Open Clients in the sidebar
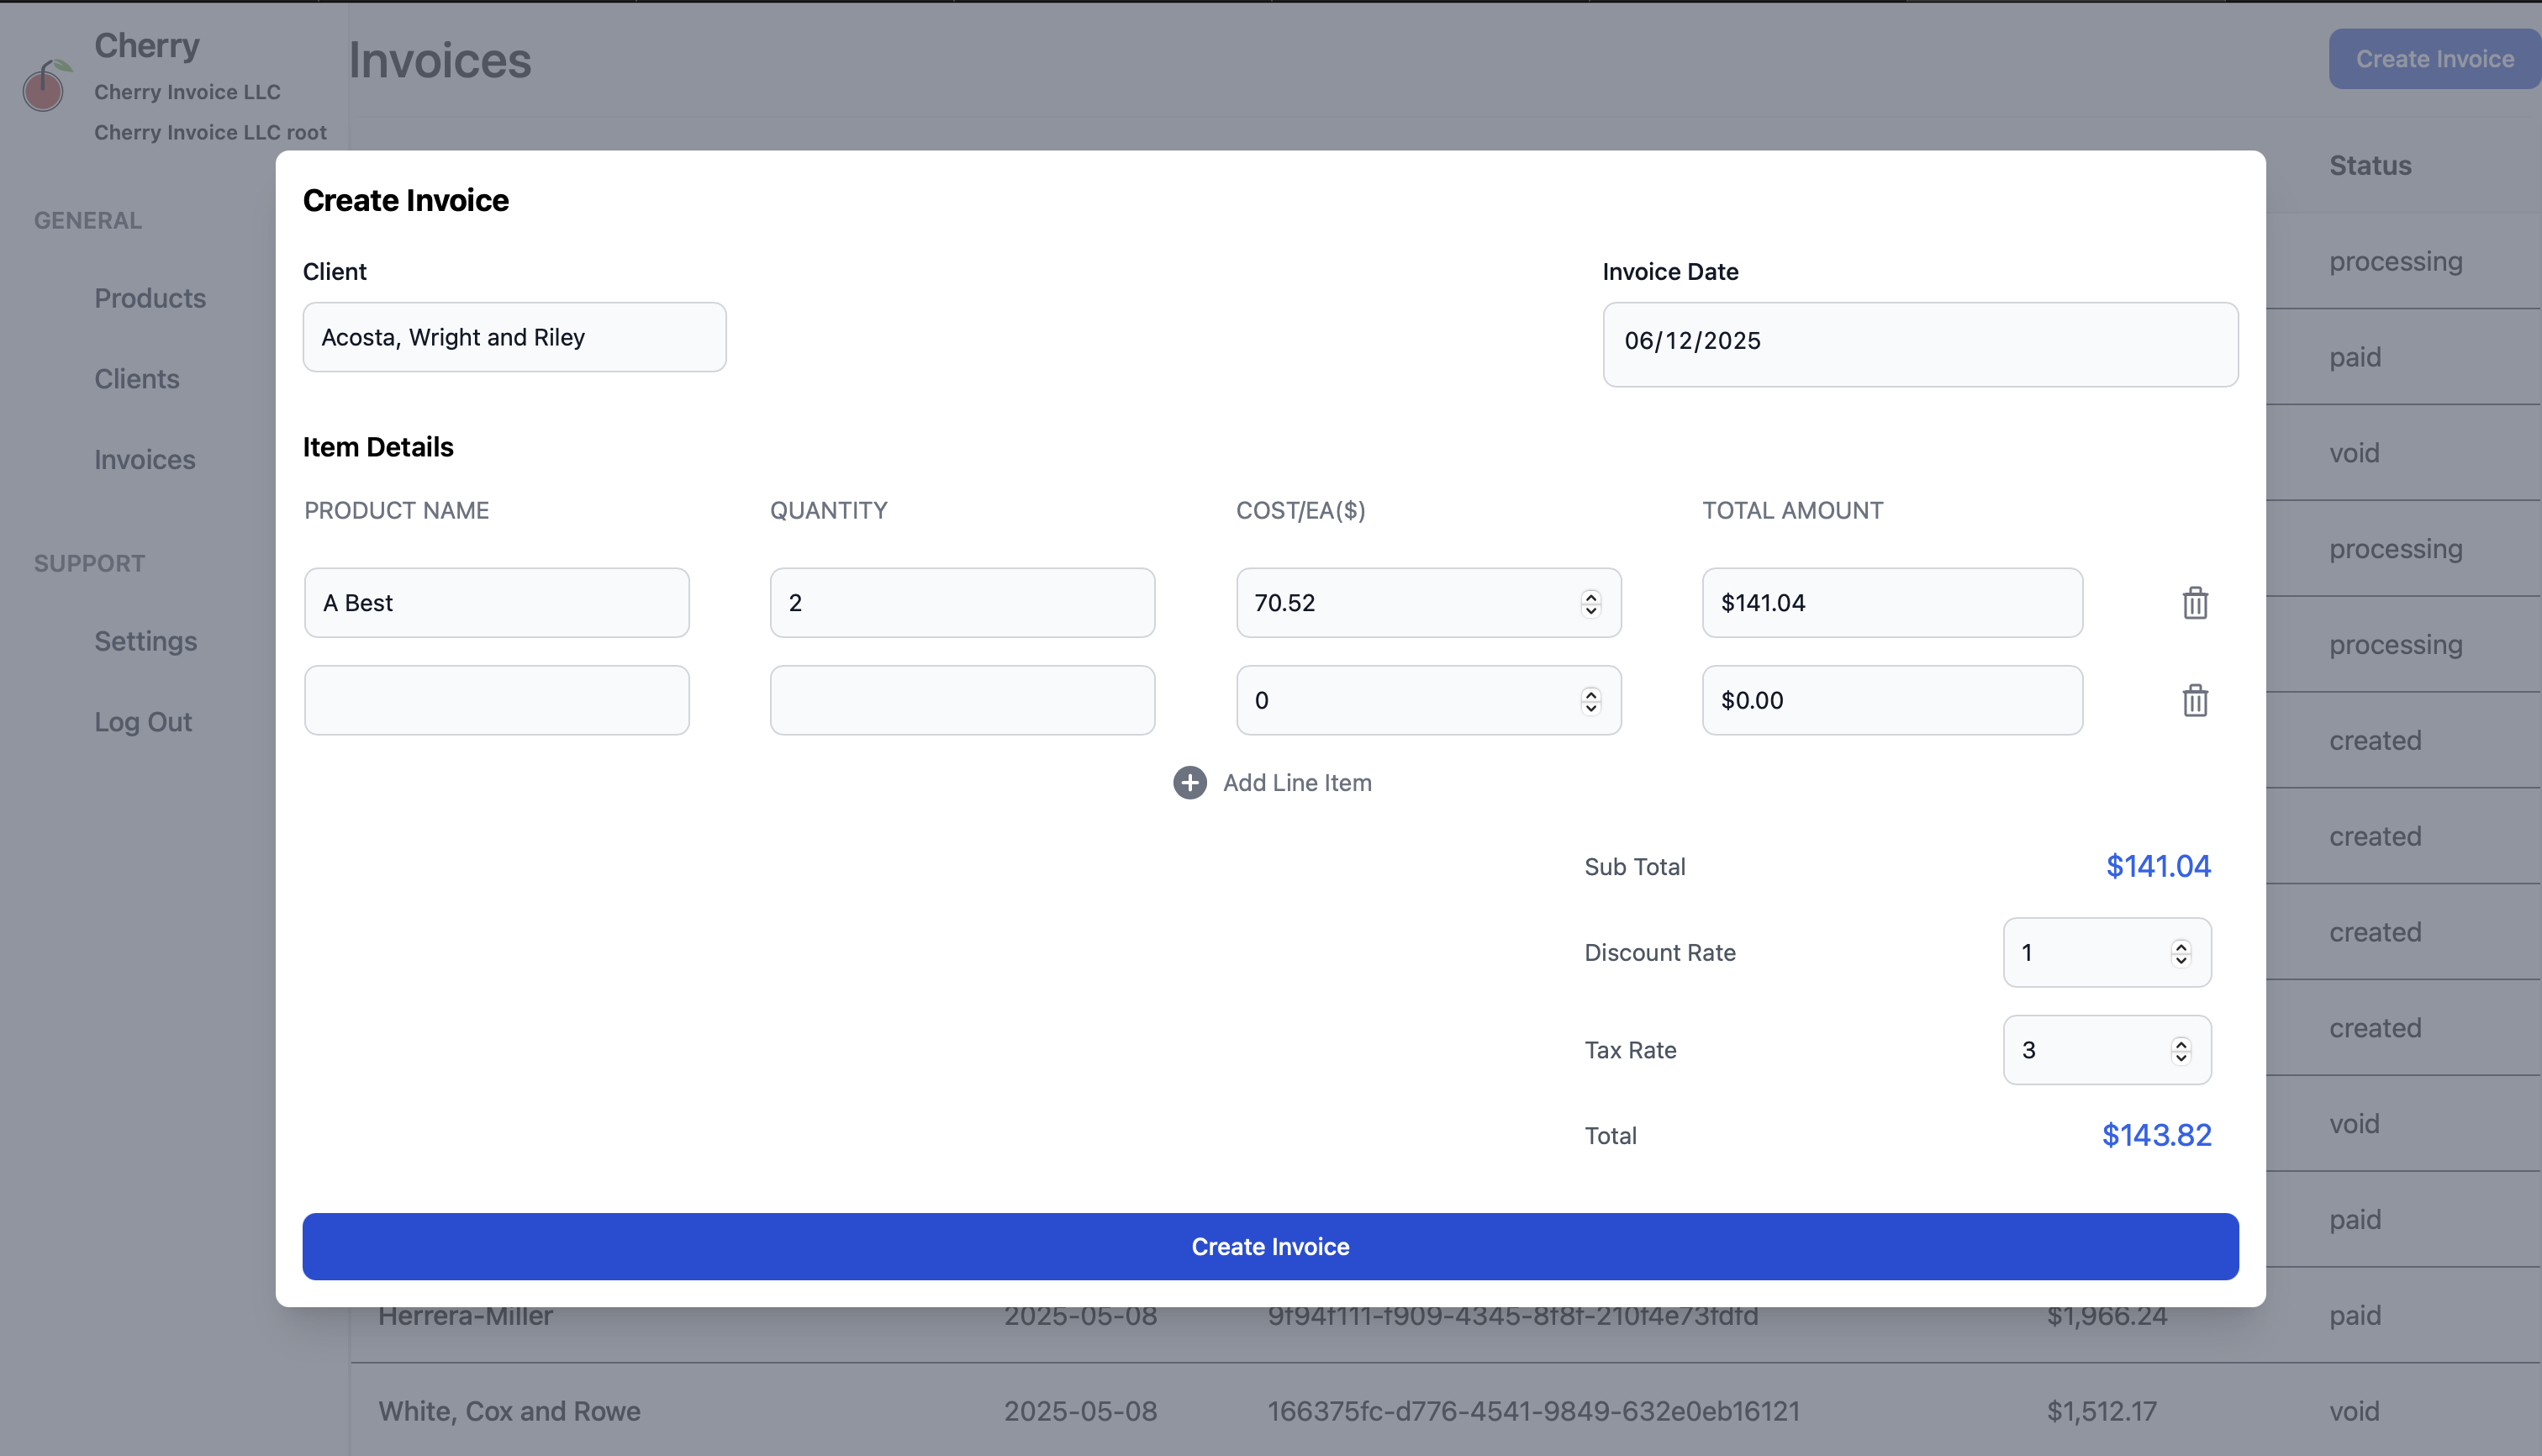Viewport: 2542px width, 1456px height. coord(137,379)
